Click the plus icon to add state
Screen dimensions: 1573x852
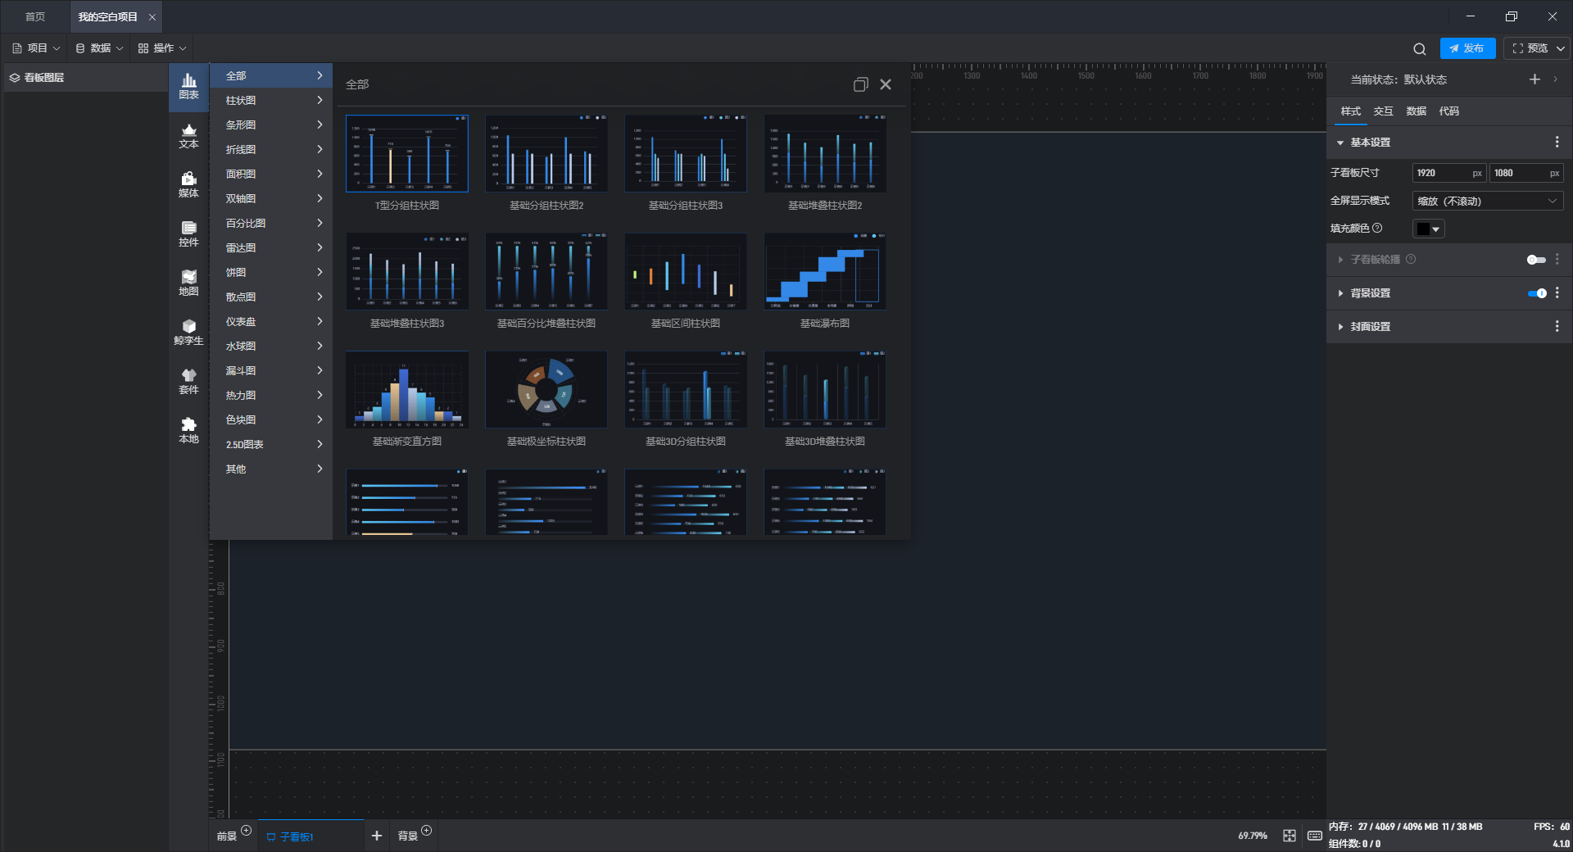point(1534,79)
